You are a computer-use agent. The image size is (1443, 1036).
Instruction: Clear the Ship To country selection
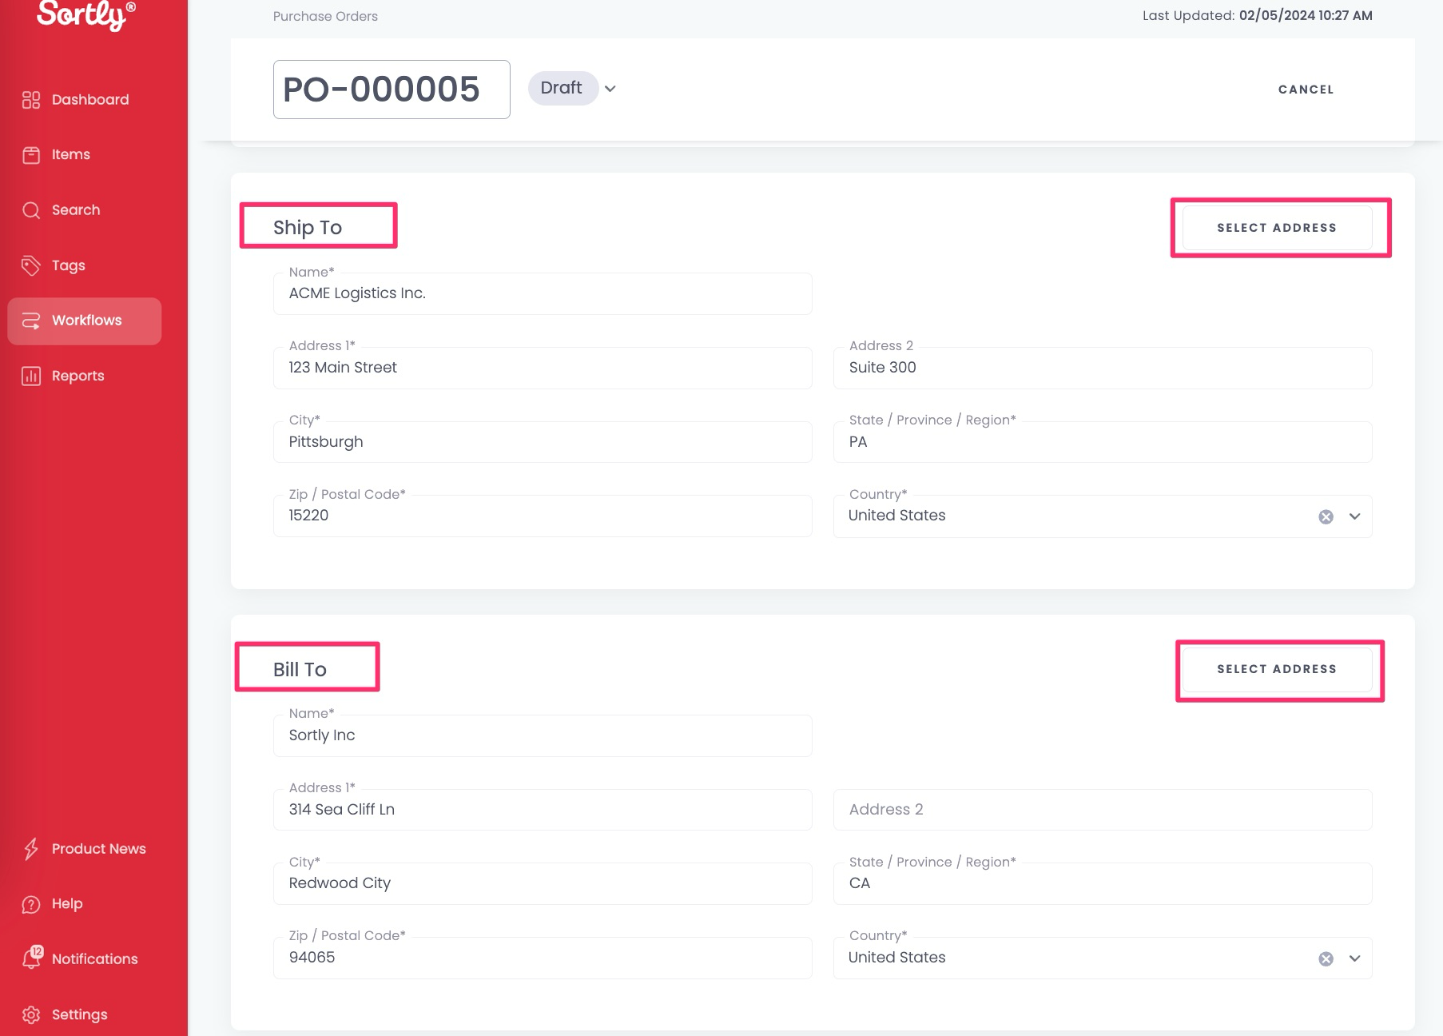pyautogui.click(x=1326, y=516)
